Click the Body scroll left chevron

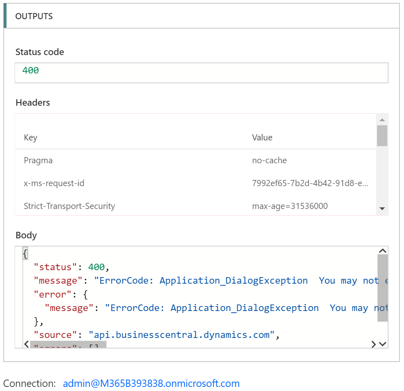26,344
